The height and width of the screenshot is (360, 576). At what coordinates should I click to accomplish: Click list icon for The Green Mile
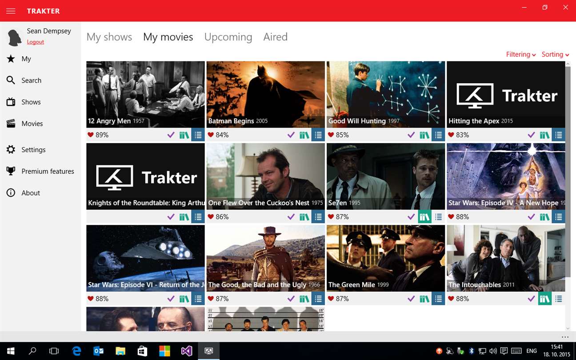click(438, 299)
